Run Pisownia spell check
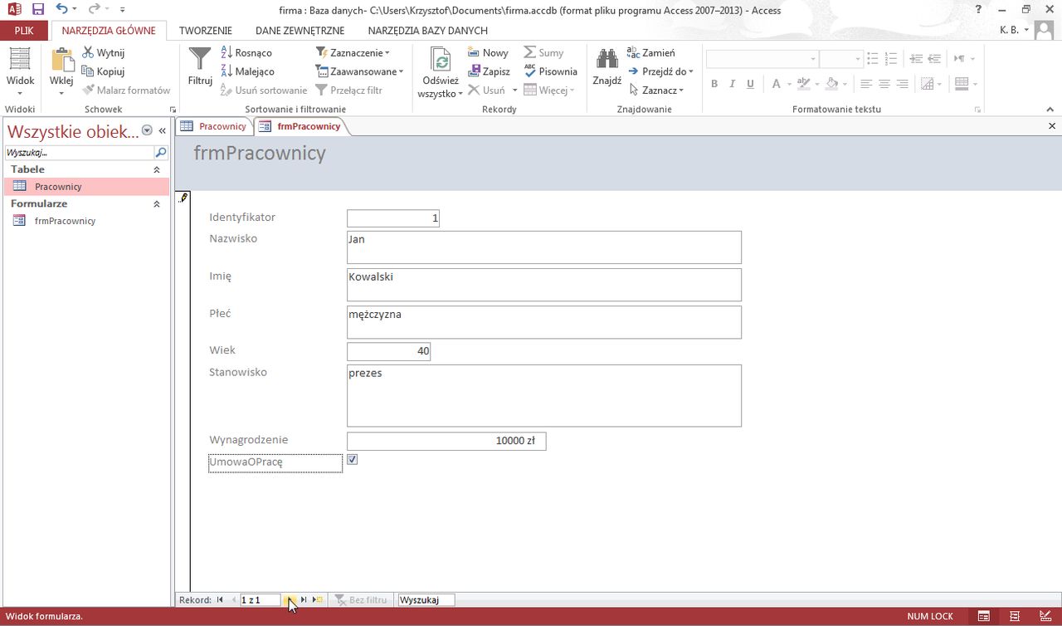The height and width of the screenshot is (626, 1062). (x=550, y=71)
